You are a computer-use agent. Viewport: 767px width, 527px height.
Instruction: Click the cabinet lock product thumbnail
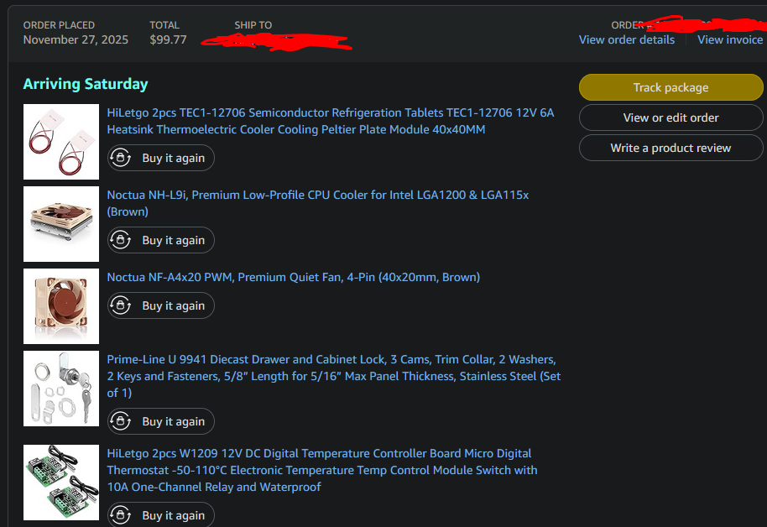(x=61, y=389)
